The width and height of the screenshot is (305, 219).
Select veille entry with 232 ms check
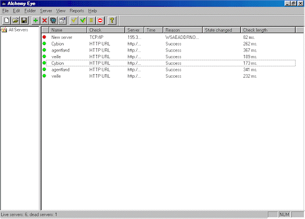(x=56, y=76)
